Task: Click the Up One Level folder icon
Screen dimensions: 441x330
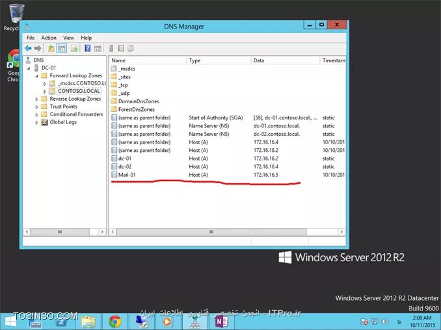Action: click(51, 48)
